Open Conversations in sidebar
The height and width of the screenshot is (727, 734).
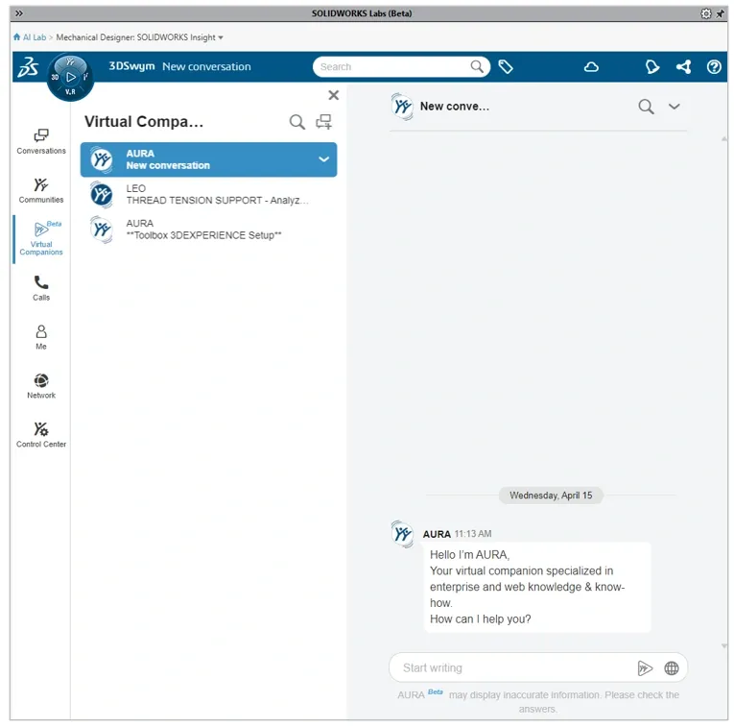(x=41, y=141)
